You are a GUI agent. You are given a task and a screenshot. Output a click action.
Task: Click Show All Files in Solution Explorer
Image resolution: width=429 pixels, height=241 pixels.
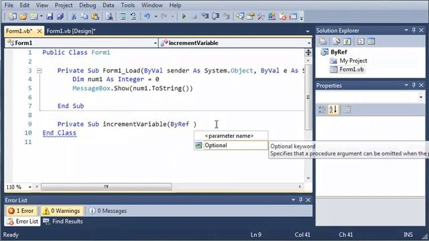tap(336, 42)
